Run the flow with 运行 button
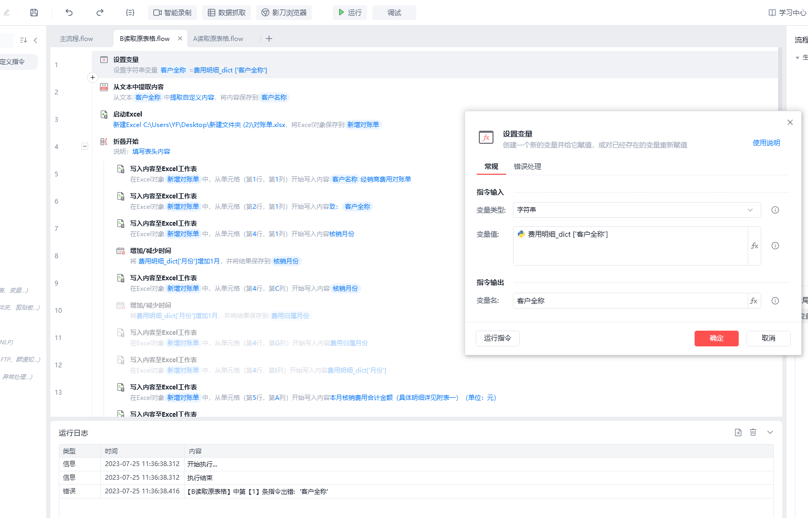808x518 pixels. pos(350,13)
